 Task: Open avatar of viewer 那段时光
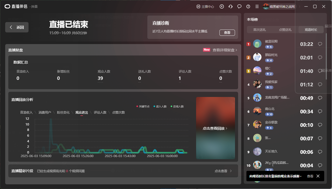point(257,57)
